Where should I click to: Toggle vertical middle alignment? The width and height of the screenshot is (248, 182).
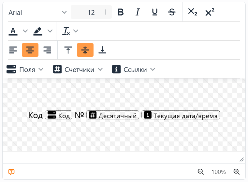pos(85,50)
